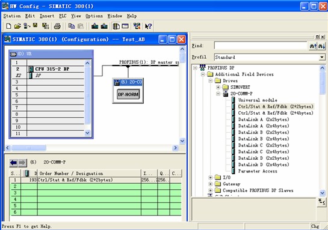Toggle the hardware Catalog view icon
Image resolution: width=328 pixels, height=230 pixels.
tap(116, 26)
